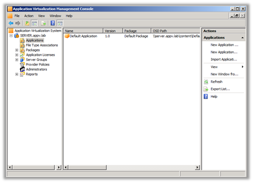Click the Back arrow toolbar icon

click(x=11, y=23)
